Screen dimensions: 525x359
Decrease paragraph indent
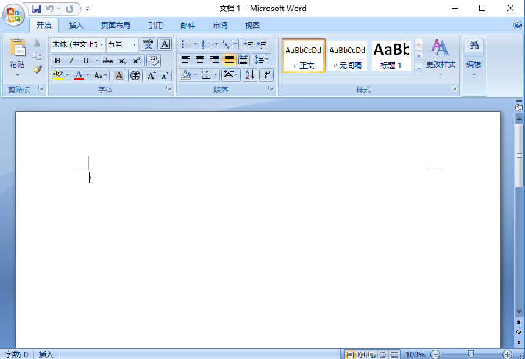(248, 44)
